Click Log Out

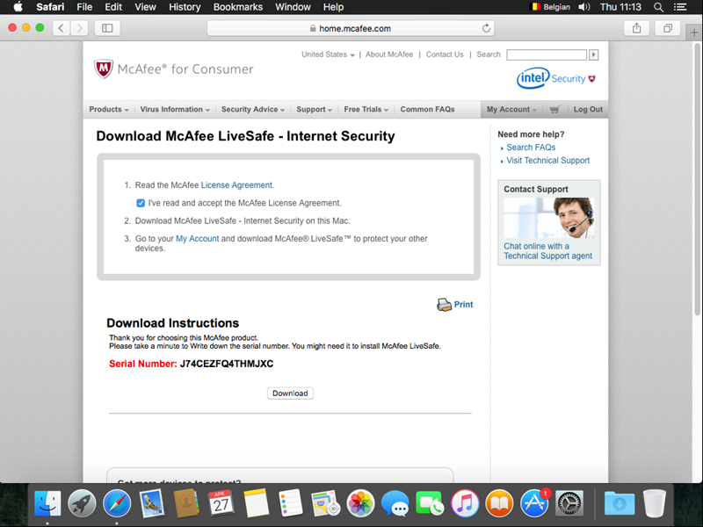point(588,109)
